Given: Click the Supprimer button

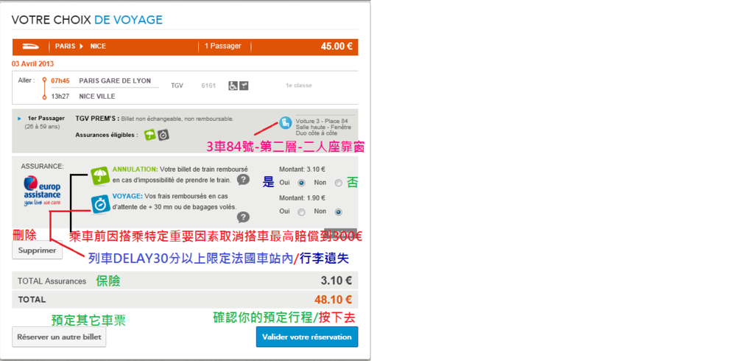Looking at the screenshot, I should pos(37,250).
